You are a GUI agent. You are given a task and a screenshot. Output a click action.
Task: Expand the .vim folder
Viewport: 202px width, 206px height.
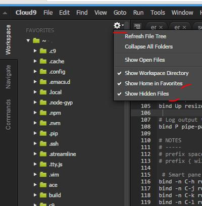[35, 175]
